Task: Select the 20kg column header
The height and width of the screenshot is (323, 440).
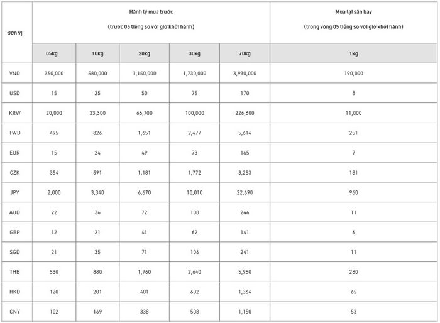Action: pos(144,53)
